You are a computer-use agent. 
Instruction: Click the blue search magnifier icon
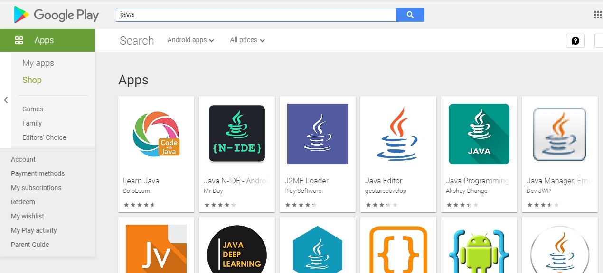410,15
